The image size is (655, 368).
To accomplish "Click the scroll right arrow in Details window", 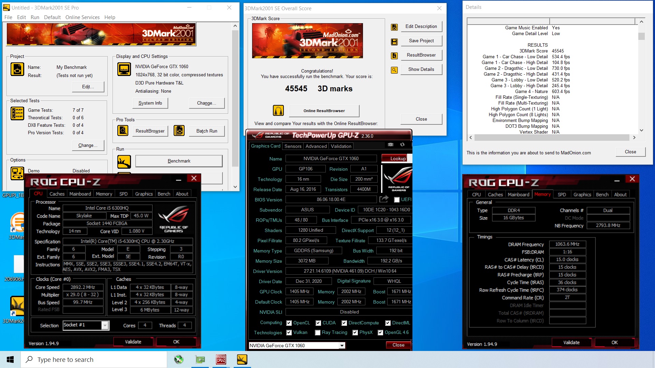I will [x=634, y=137].
